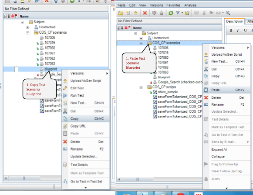Click attachment column header icon in right tree

click(x=118, y=28)
